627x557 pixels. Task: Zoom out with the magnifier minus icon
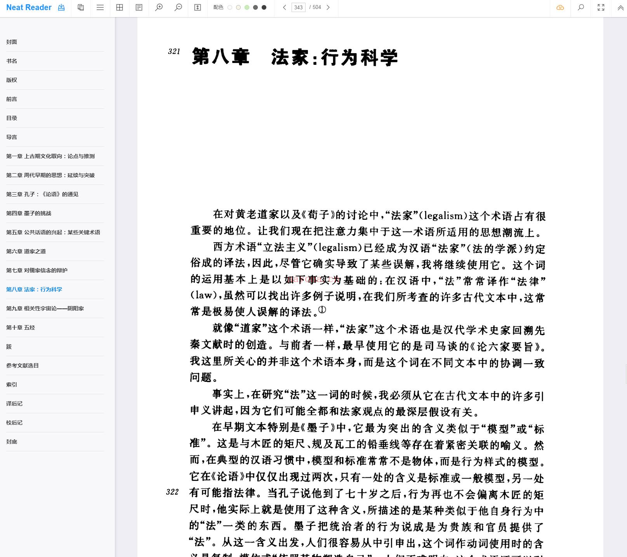coord(178,7)
